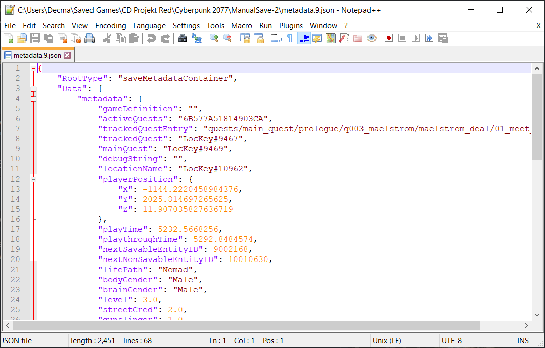The image size is (545, 348).
Task: Toggle the Show Indent Guide button
Action: 304,38
